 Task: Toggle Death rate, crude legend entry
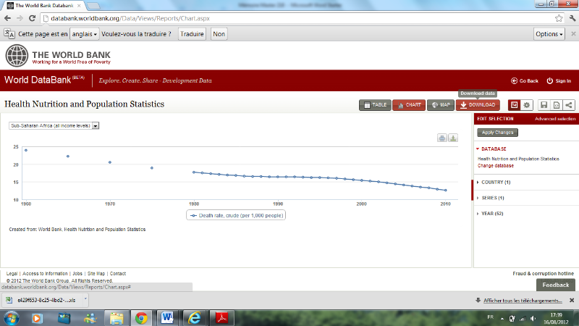pos(236,215)
